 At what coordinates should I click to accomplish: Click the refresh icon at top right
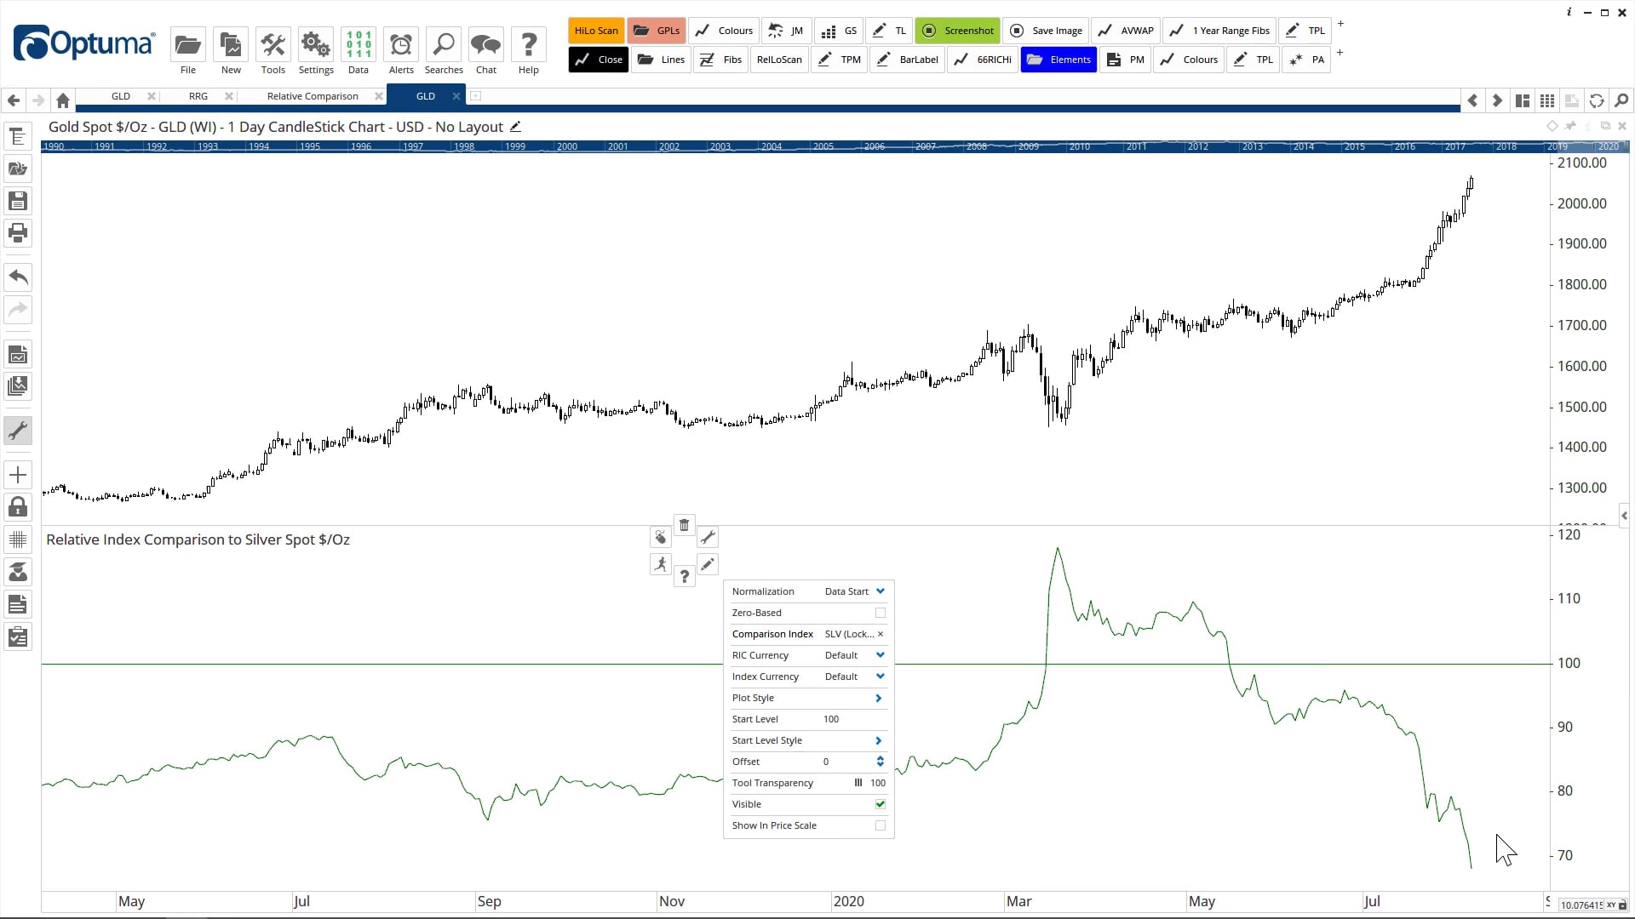click(1597, 100)
